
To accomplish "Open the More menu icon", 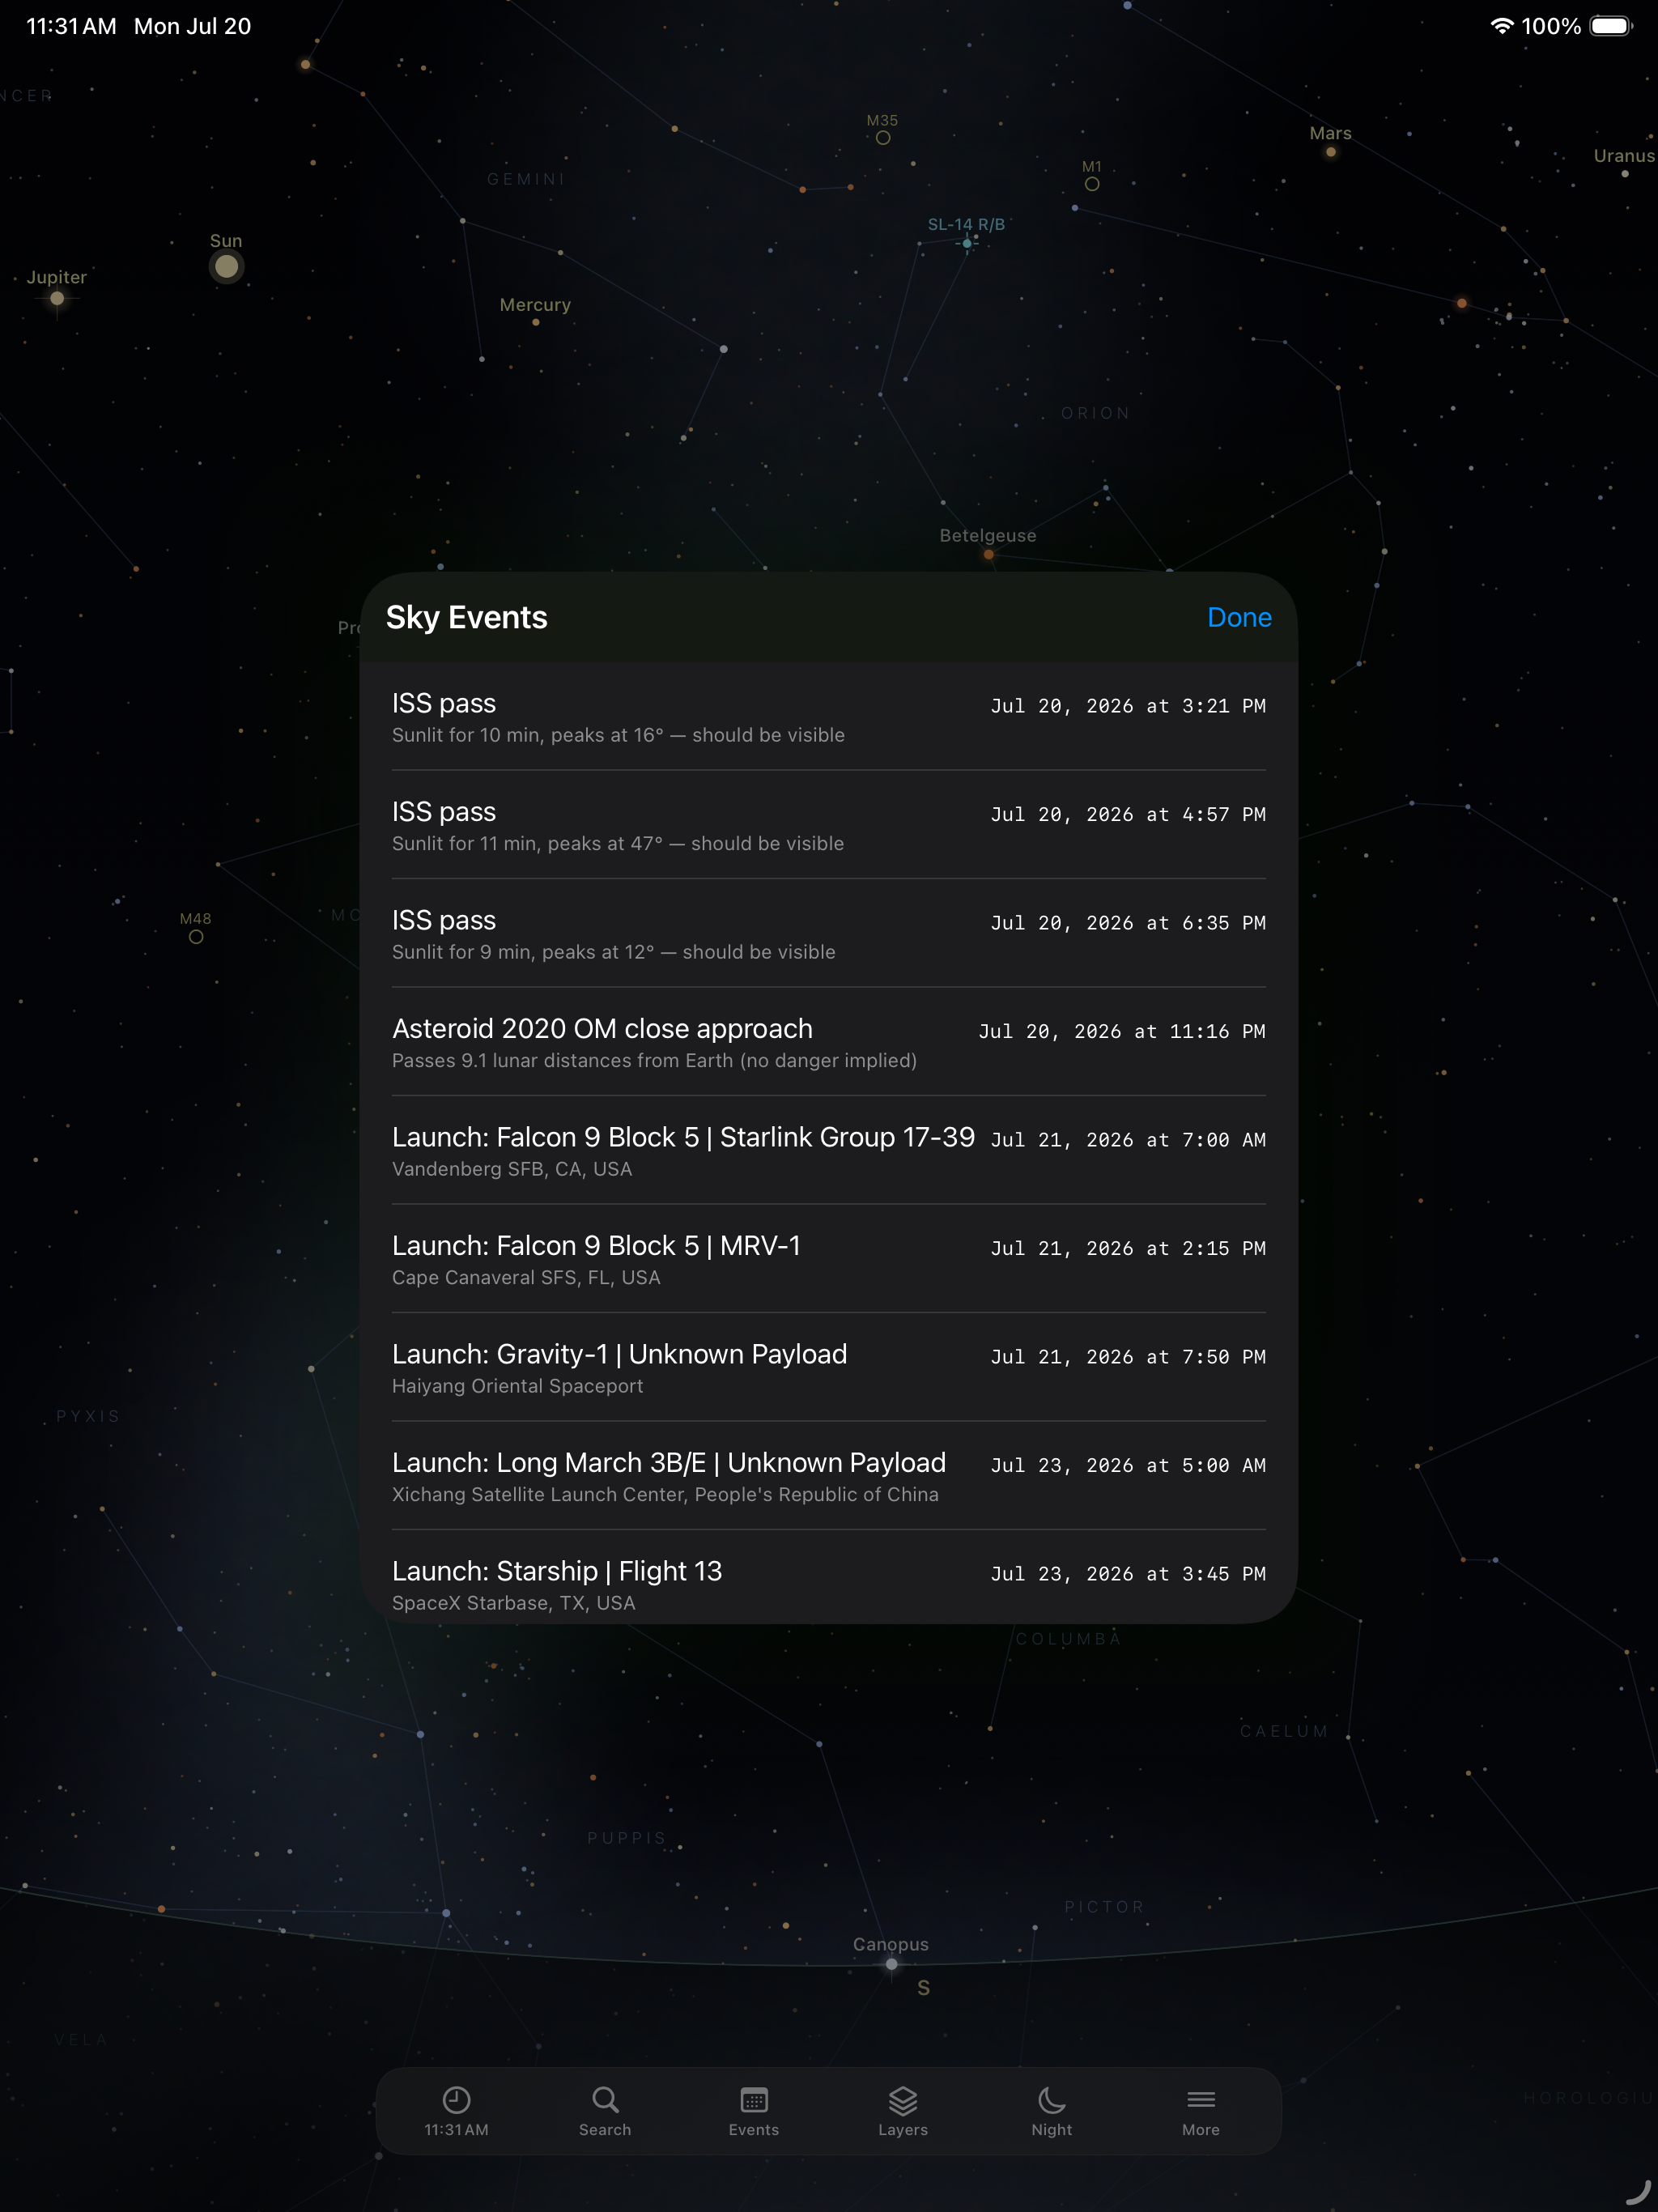I will pyautogui.click(x=1201, y=2099).
